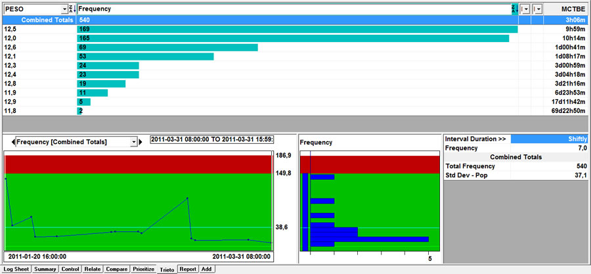The width and height of the screenshot is (591, 274).
Task: Click the Frequency column sort icon
Action: click(514, 9)
